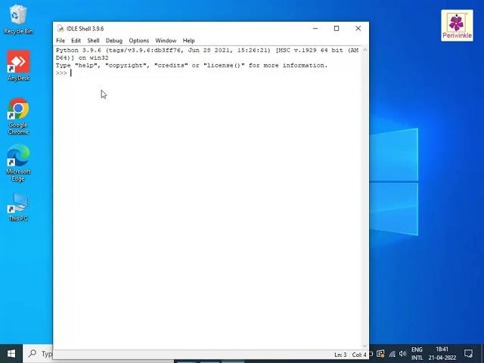
Task: Maximize the IDLE Shell window
Action: [337, 29]
